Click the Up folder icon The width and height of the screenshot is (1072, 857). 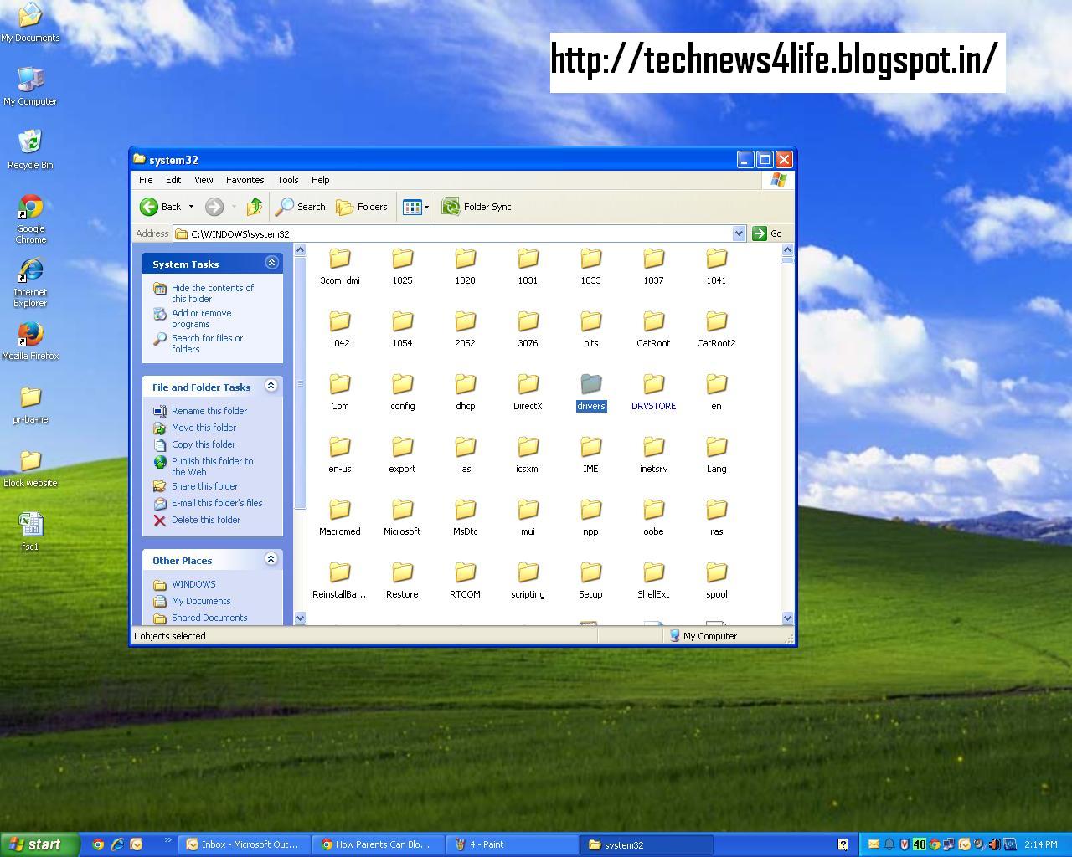pos(255,207)
